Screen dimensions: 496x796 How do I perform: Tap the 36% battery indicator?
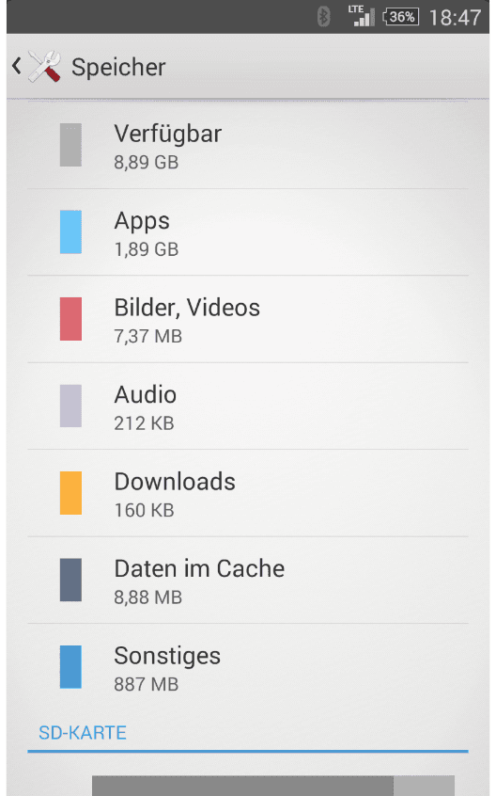[401, 17]
